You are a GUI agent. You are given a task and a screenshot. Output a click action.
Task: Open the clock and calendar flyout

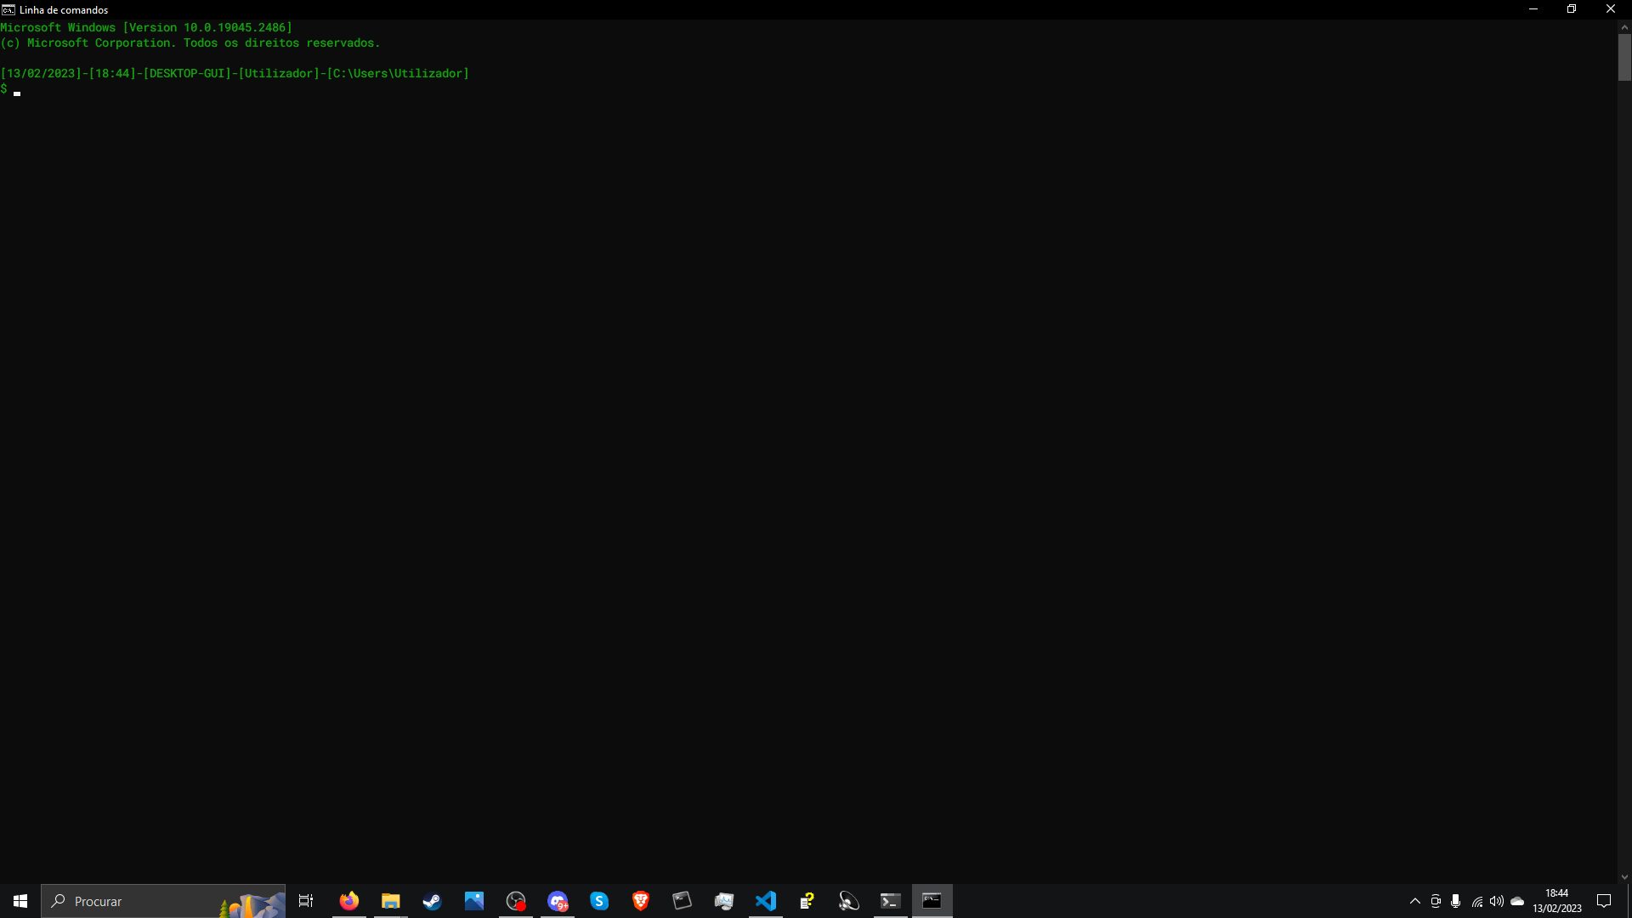click(x=1558, y=901)
